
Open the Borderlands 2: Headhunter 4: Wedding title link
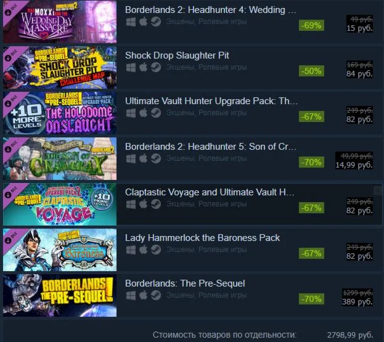click(211, 10)
